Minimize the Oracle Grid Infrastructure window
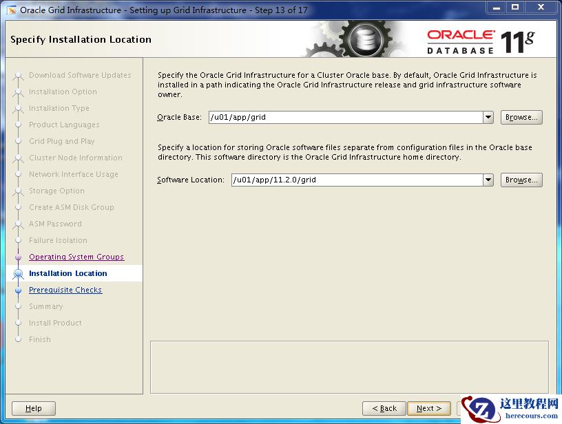The width and height of the screenshot is (562, 424). pos(497,7)
